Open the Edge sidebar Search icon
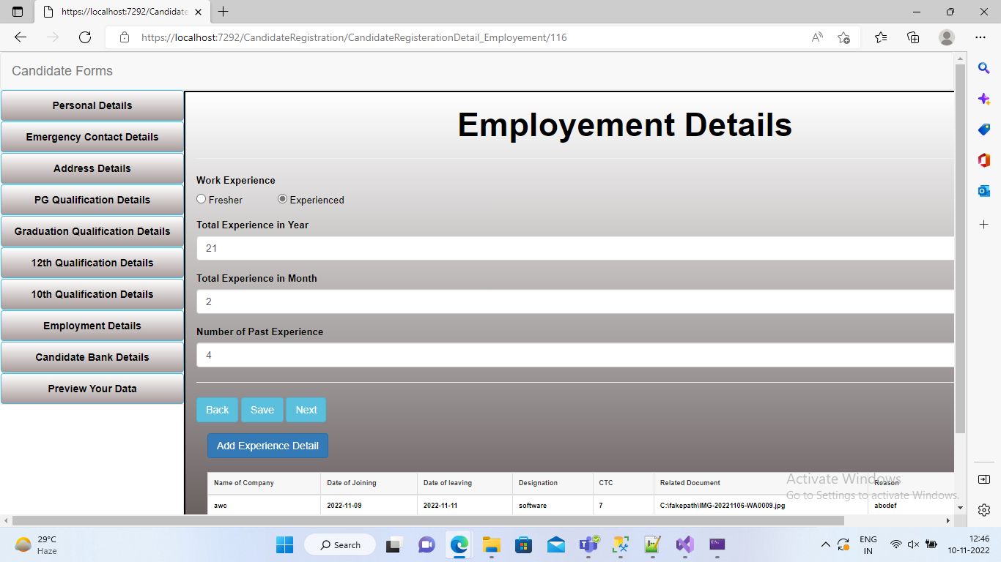 click(984, 68)
